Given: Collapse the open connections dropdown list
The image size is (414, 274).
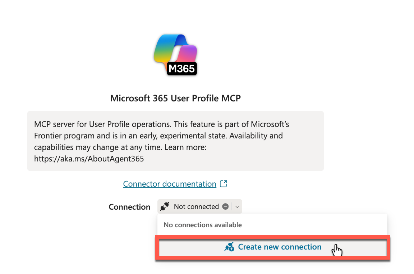Looking at the screenshot, I should coord(237,206).
